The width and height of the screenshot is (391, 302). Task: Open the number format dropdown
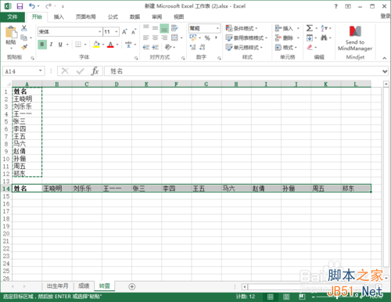(217, 28)
